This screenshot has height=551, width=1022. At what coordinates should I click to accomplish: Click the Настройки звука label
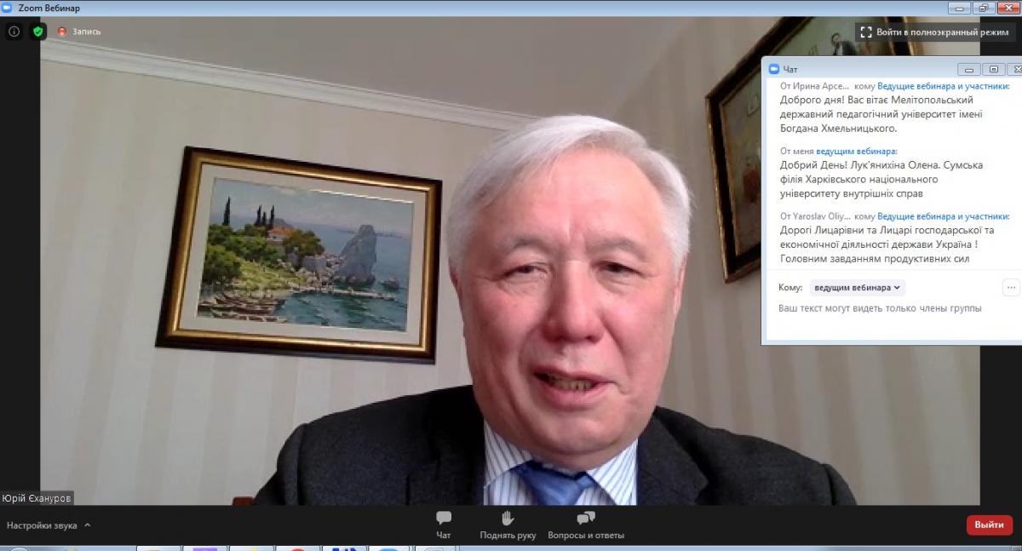(x=42, y=525)
